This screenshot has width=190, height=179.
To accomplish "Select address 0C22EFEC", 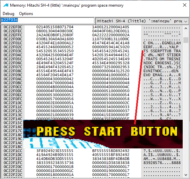I will point(13,31).
